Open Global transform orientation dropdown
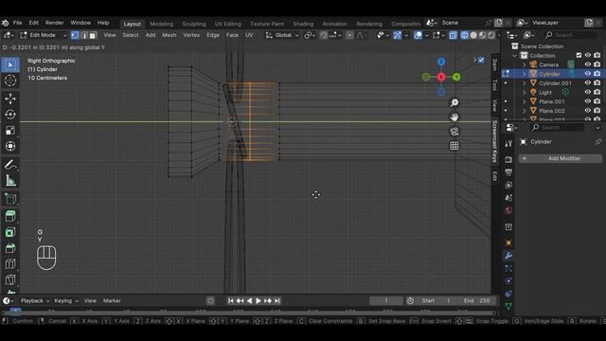606x341 pixels. (282, 35)
